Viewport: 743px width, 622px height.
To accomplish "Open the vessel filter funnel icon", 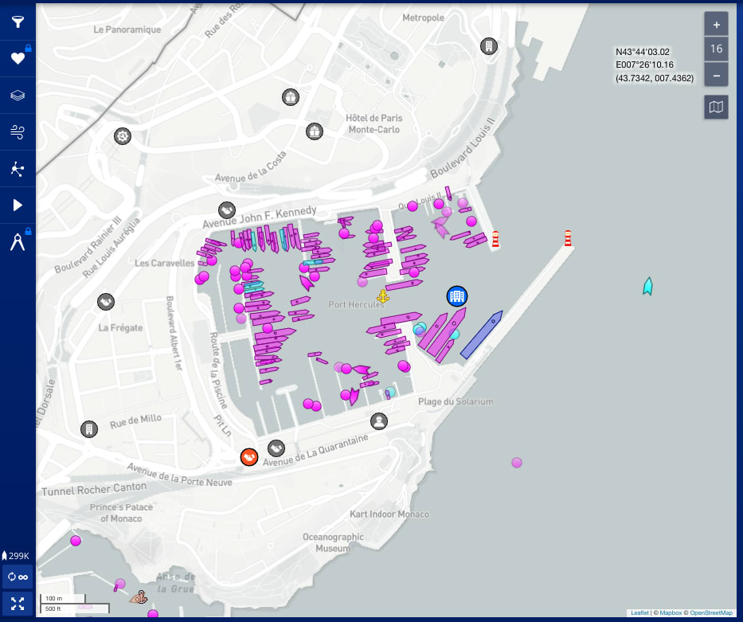I will tap(18, 22).
